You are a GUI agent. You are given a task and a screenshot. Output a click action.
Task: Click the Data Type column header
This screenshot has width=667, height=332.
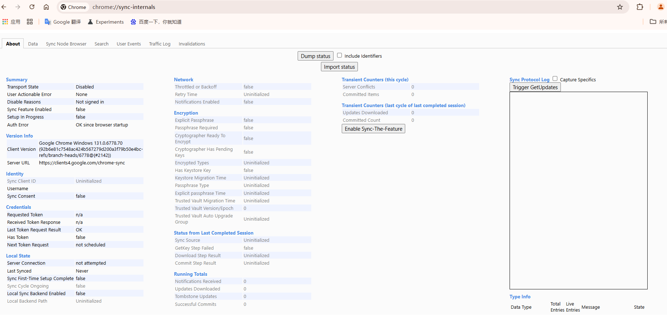pos(521,307)
